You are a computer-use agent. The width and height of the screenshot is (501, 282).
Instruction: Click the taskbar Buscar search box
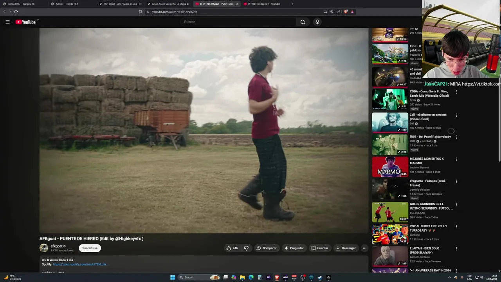[199, 277]
